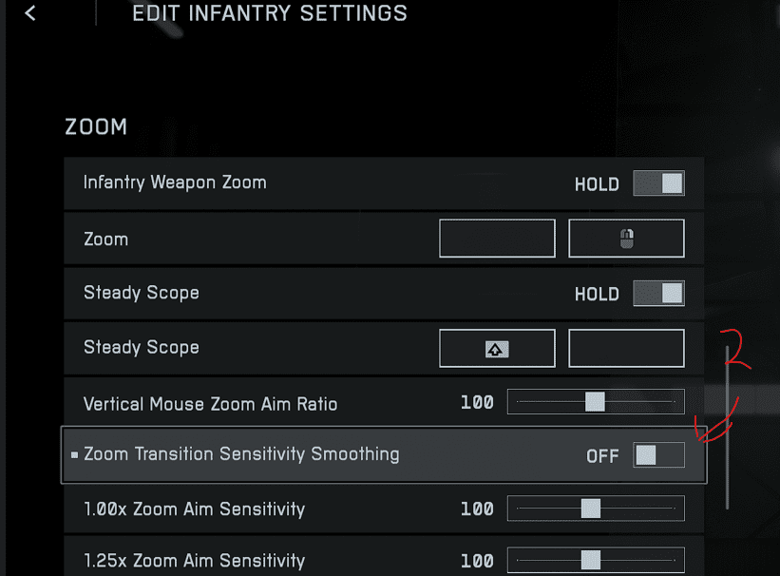Enable Zoom Transition Sensitivity Smoothing switch
This screenshot has height=576, width=780.
click(658, 455)
